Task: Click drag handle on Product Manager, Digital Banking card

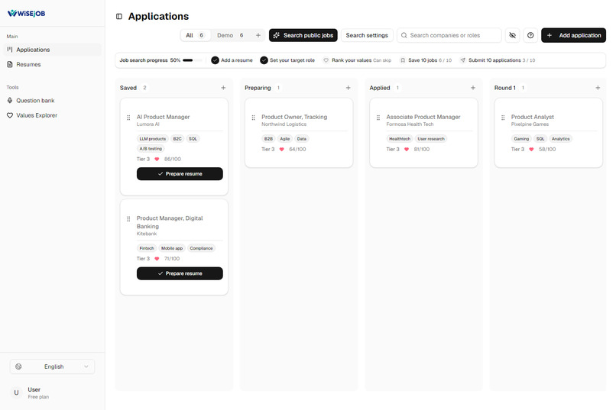Action: [128, 219]
